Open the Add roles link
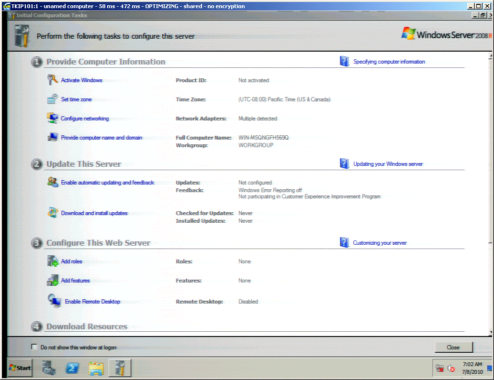This screenshot has width=494, height=380. (71, 261)
